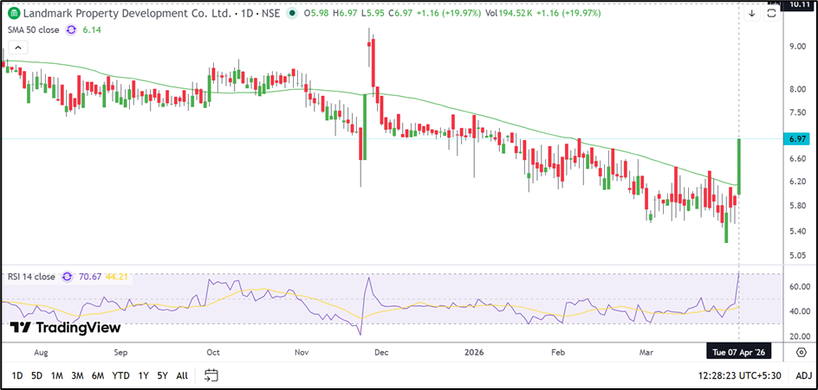Click the SMA 50 close indicator label
Screen dimensions: 818x390
point(32,29)
